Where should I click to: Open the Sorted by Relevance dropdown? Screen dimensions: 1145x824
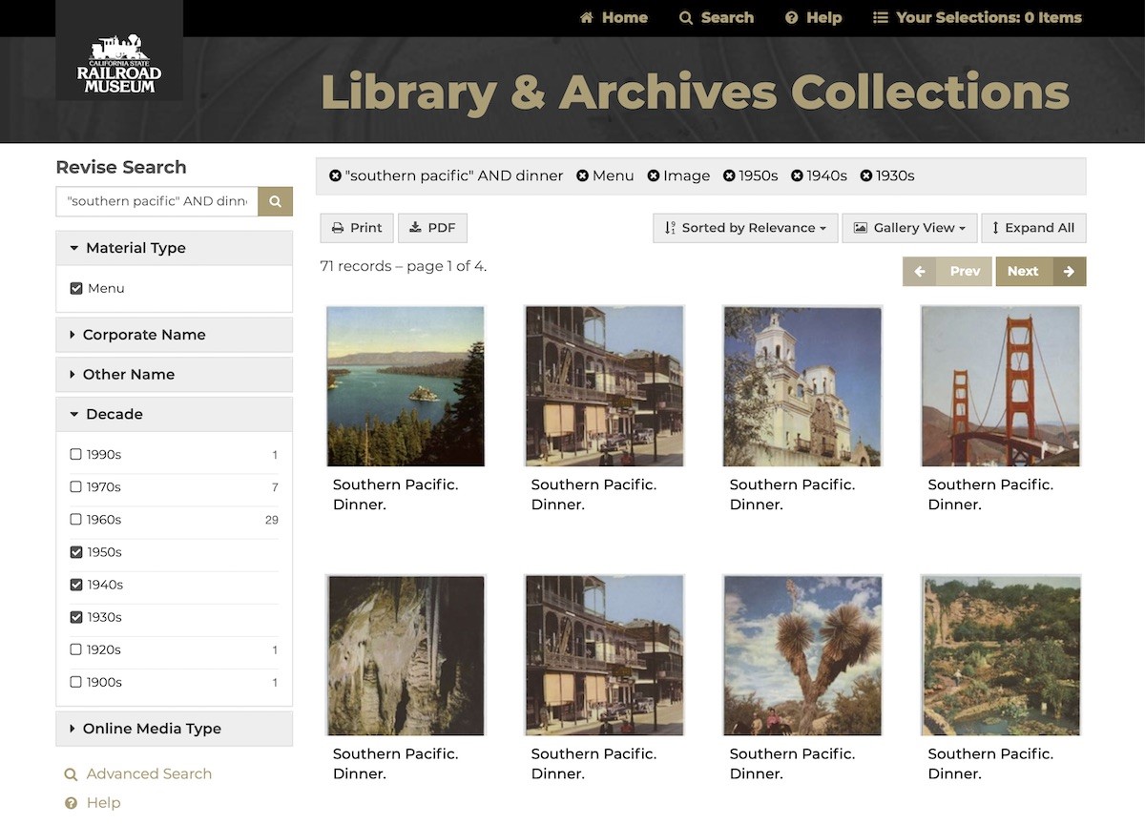745,228
